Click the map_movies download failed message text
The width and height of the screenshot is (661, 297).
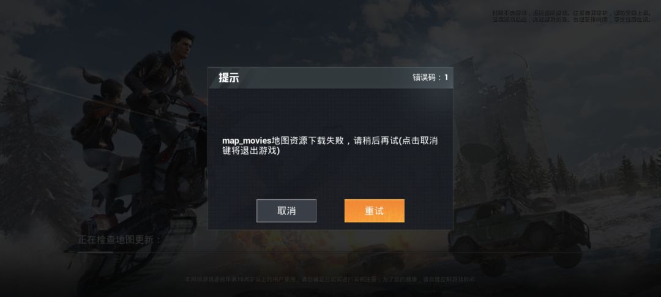pos(330,145)
